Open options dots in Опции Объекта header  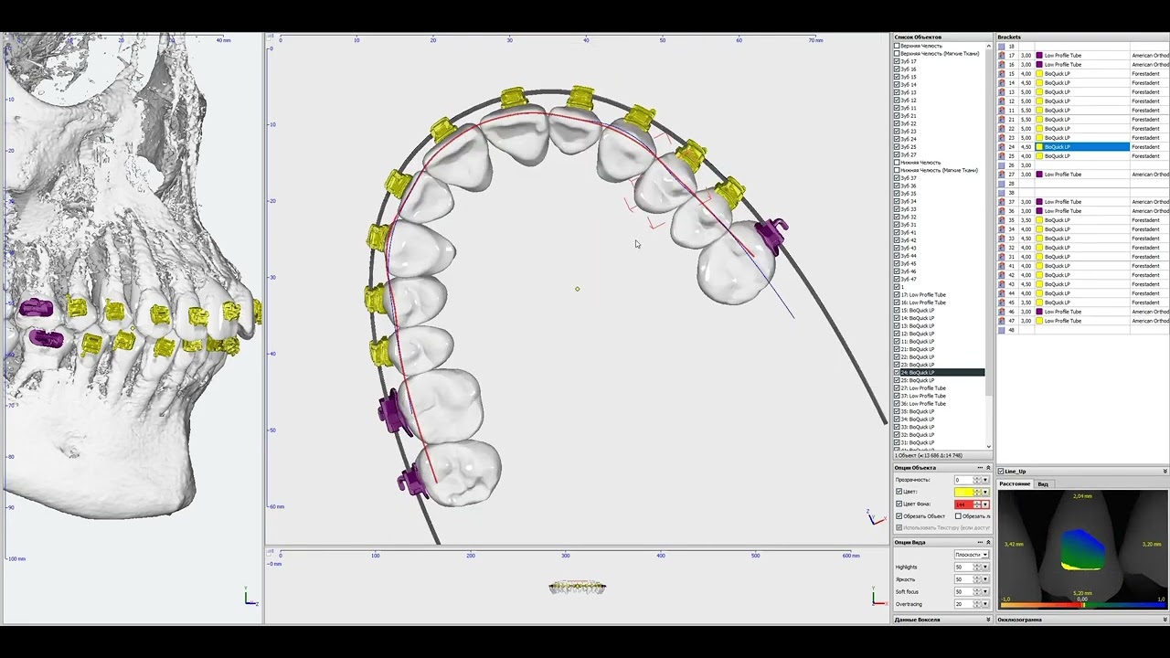click(x=980, y=468)
